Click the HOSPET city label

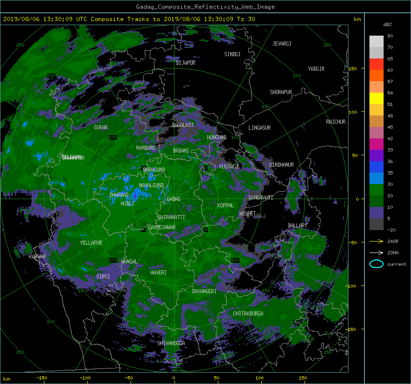[248, 214]
